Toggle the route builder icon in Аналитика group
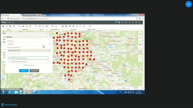 point(66,26)
